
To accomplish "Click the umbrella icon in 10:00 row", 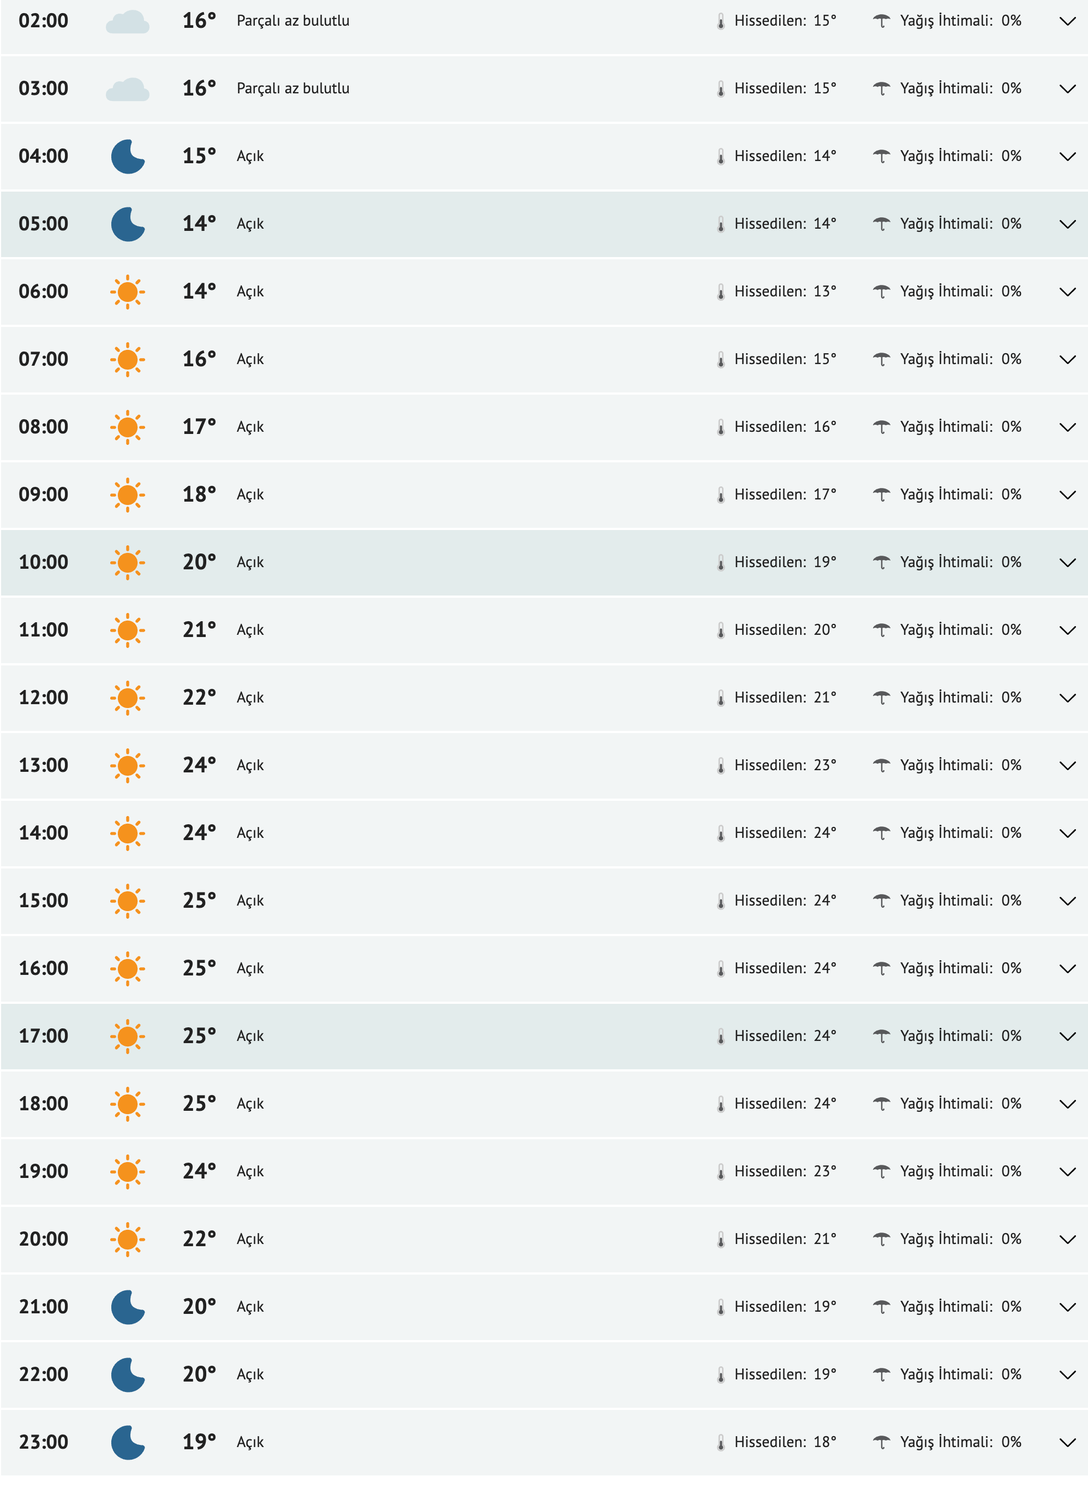I will pyautogui.click(x=881, y=563).
